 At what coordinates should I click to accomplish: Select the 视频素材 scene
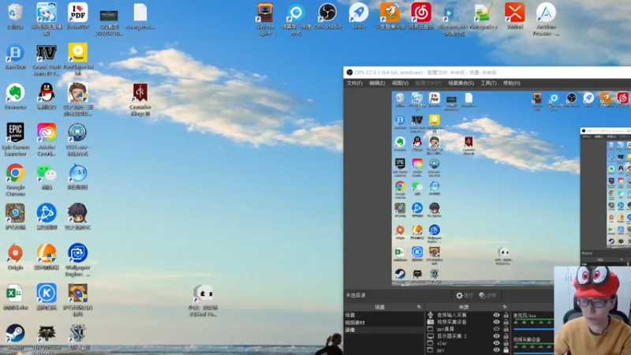383,323
